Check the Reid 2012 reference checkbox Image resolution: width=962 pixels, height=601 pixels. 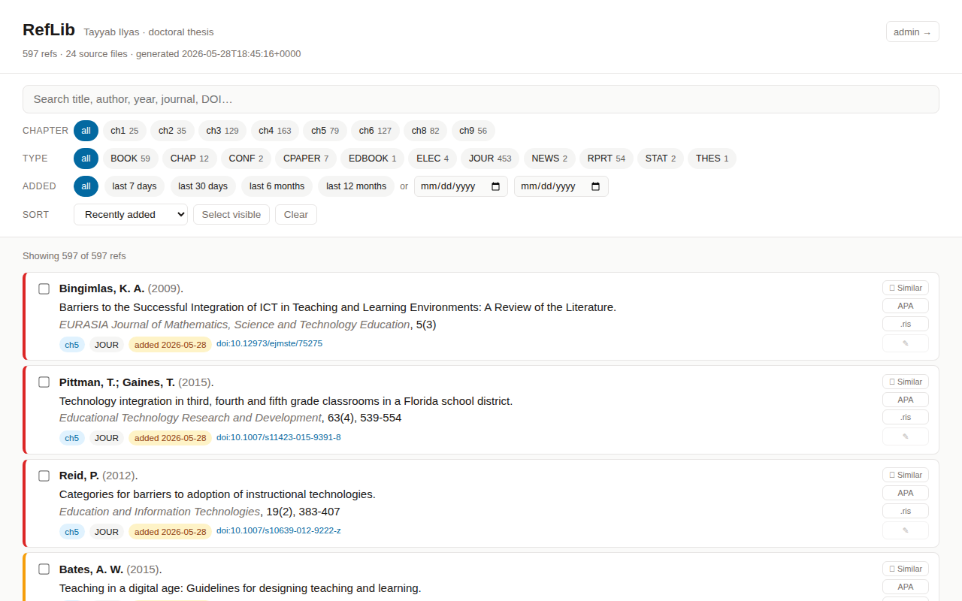[x=44, y=476]
